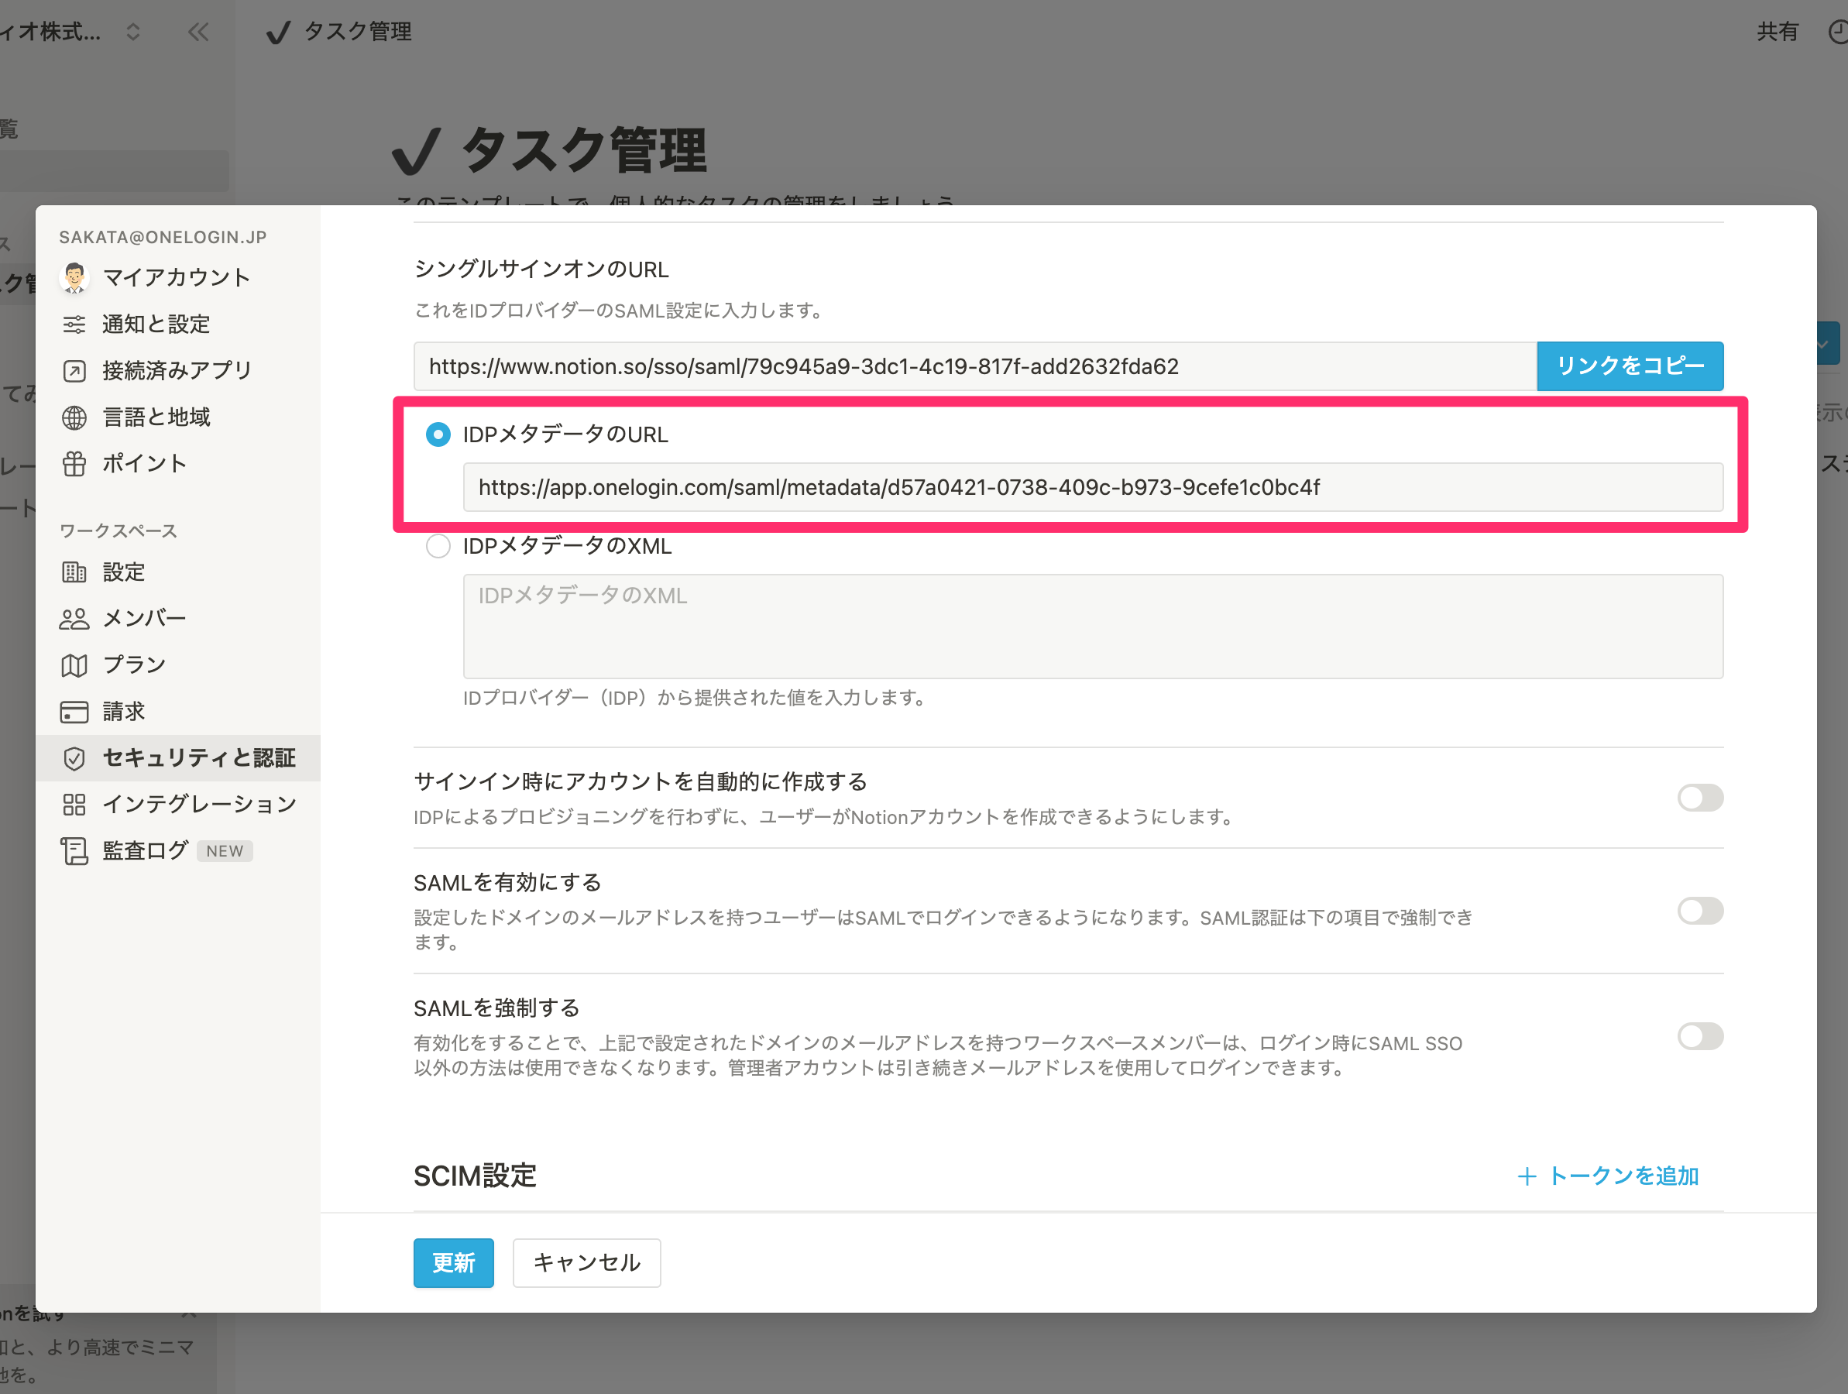Viewport: 1848px width, 1394px height.
Task: Select the IDPメタデータのURL radio button
Action: point(438,434)
